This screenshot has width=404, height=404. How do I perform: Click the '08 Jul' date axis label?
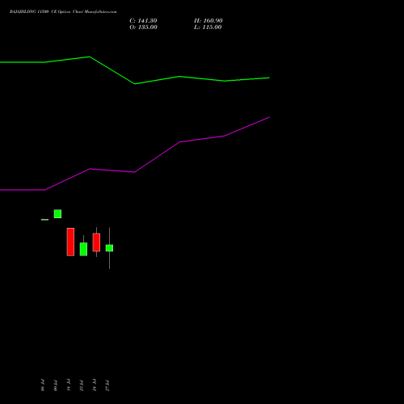[x=43, y=385]
